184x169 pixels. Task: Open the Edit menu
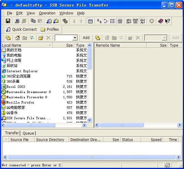click(19, 13)
